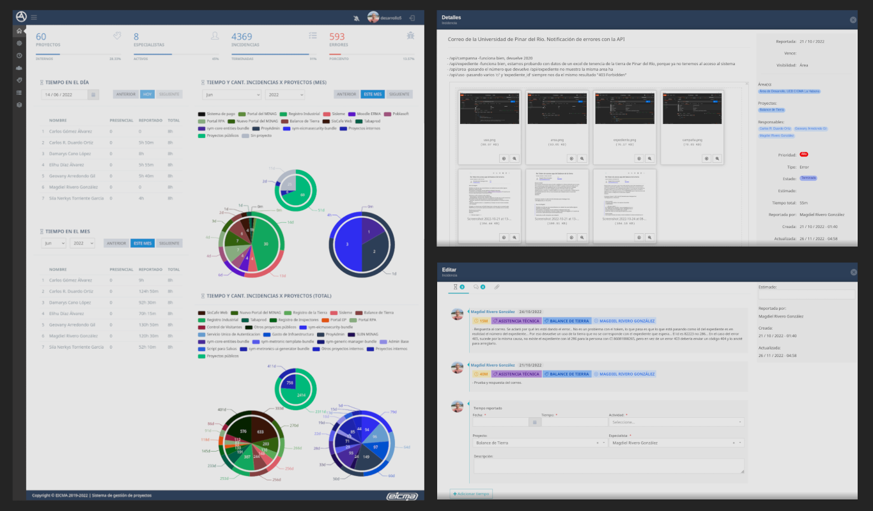873x511 pixels.
Task: Open the paperclip attachments tab
Action: [x=497, y=287]
